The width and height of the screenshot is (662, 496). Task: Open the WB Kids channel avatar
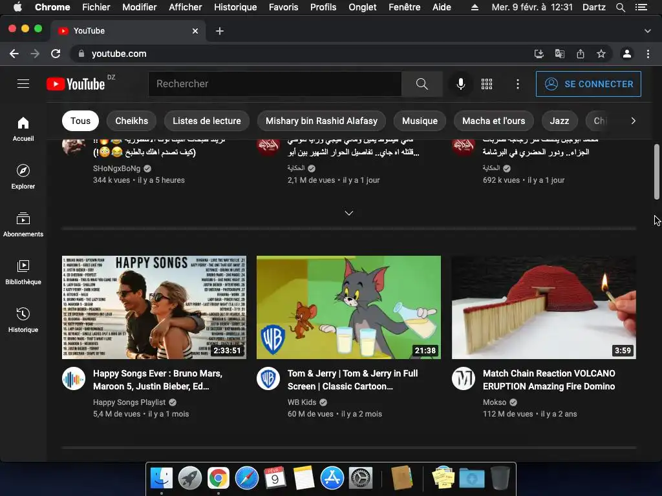(x=268, y=378)
